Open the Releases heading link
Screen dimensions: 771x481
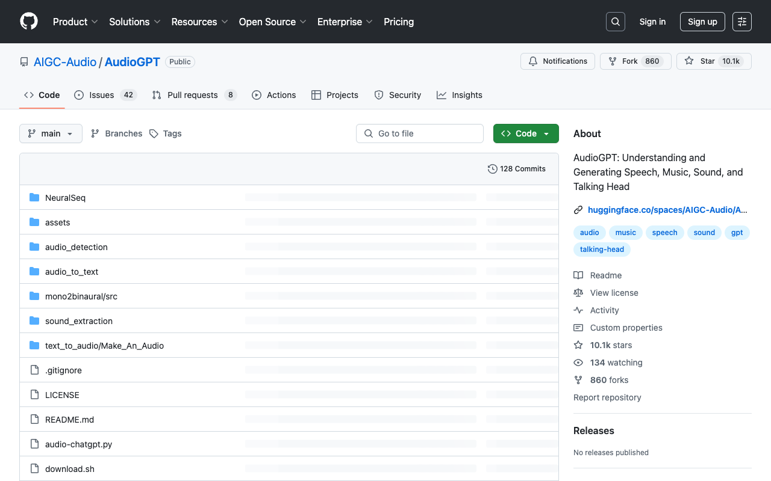coord(594,430)
